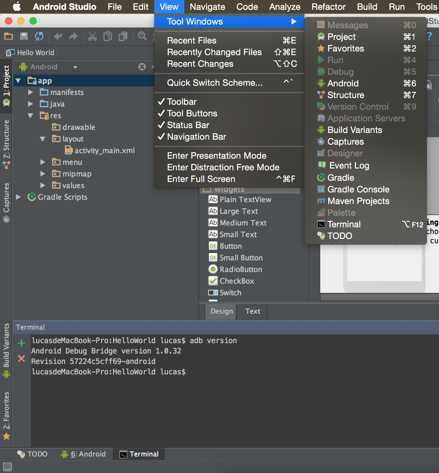Viewport: 439px width, 473px height.
Task: Open TODO from Tool Windows submenu
Action: pos(366,236)
